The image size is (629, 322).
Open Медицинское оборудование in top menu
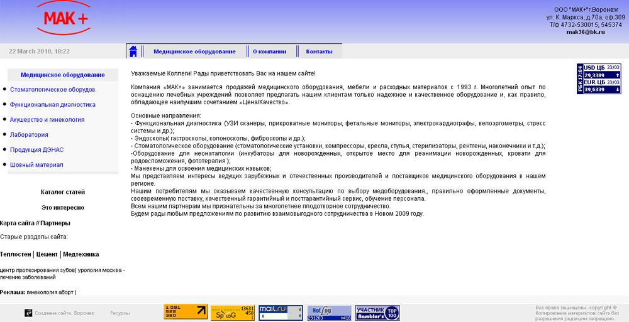pyautogui.click(x=194, y=51)
